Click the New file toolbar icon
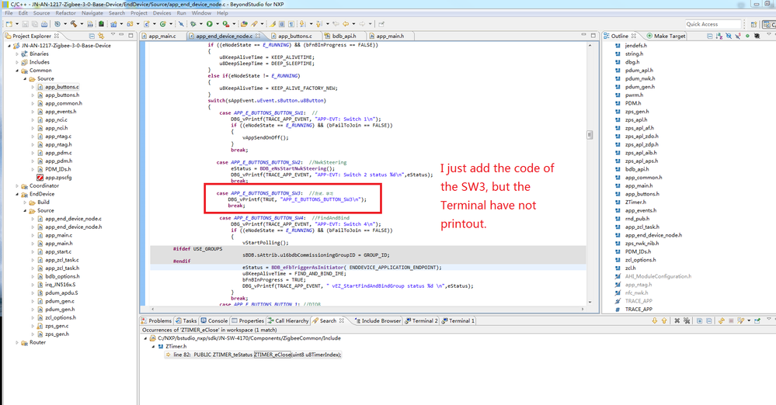 pyautogui.click(x=9, y=24)
